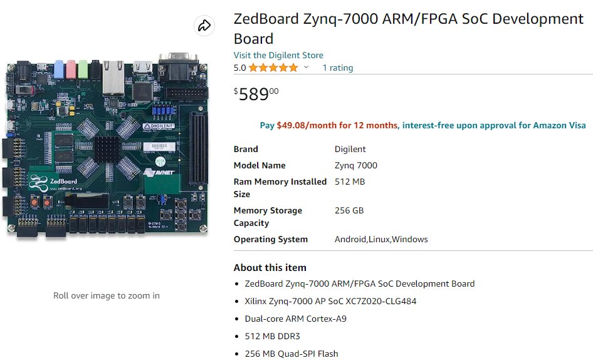Click the 512 MB RAM value
This screenshot has height=363, width=593.
349,181
